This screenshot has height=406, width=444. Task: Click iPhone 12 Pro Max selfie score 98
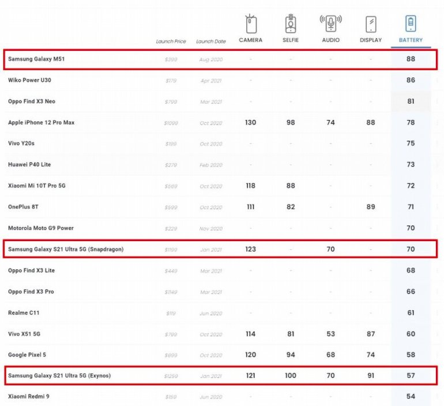291,123
